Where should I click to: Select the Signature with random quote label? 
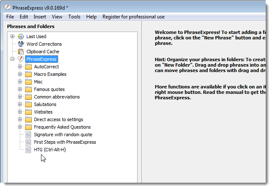point(63,135)
